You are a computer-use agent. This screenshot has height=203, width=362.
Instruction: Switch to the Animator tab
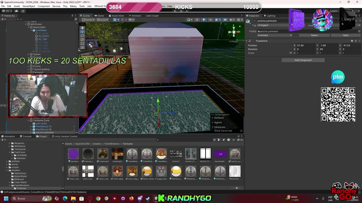tap(135, 16)
